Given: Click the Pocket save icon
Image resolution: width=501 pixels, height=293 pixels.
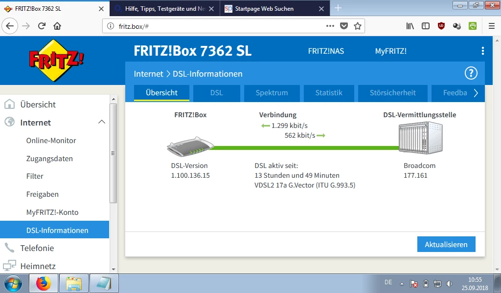Looking at the screenshot, I should tap(344, 26).
